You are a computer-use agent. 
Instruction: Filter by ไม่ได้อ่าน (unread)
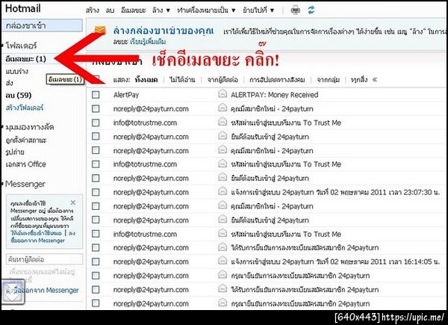182,80
